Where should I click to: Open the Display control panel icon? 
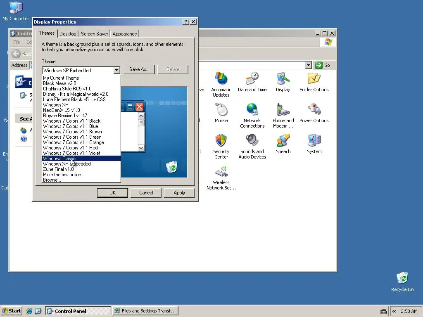coord(283,82)
